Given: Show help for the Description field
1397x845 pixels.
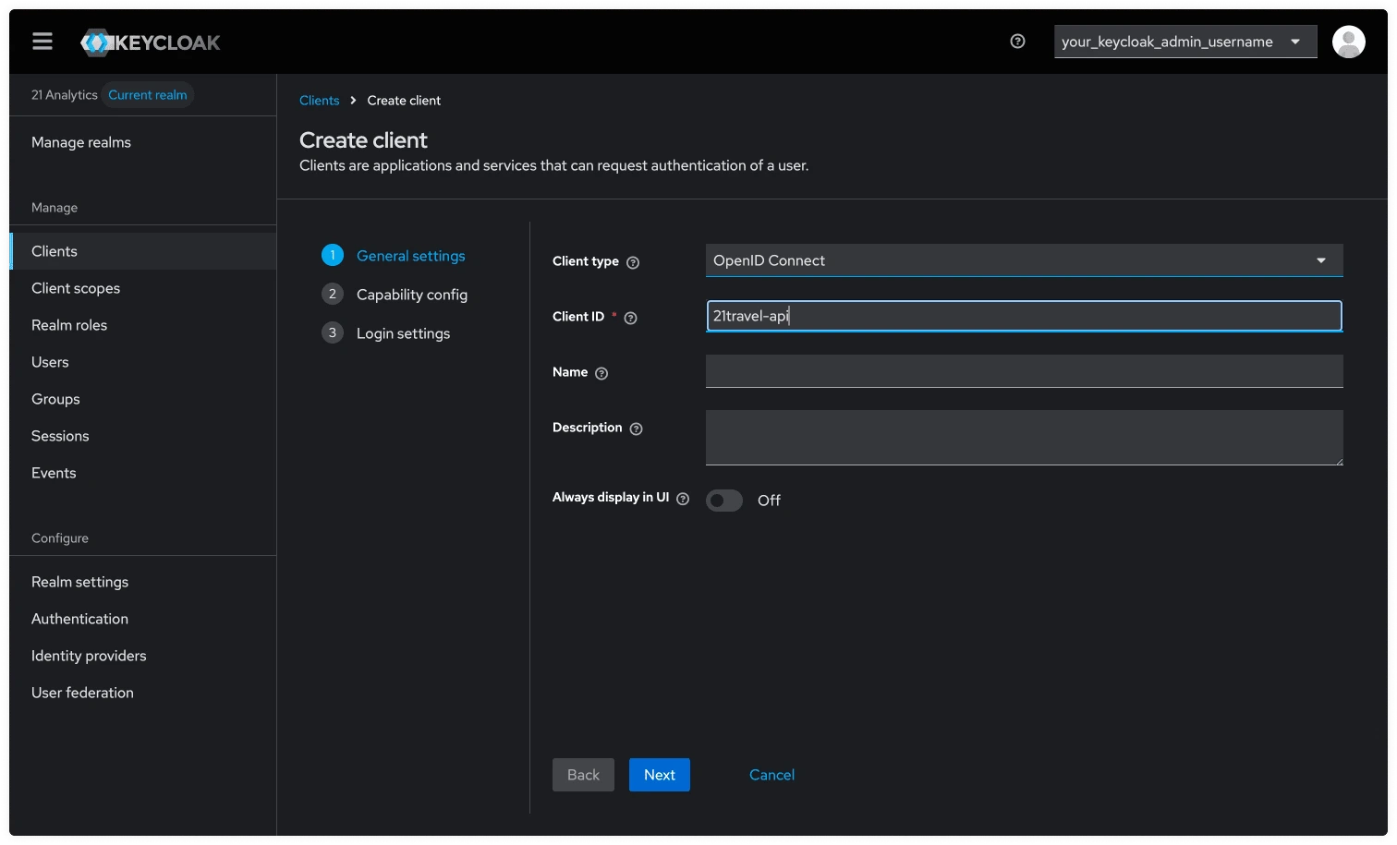Looking at the screenshot, I should pos(635,429).
